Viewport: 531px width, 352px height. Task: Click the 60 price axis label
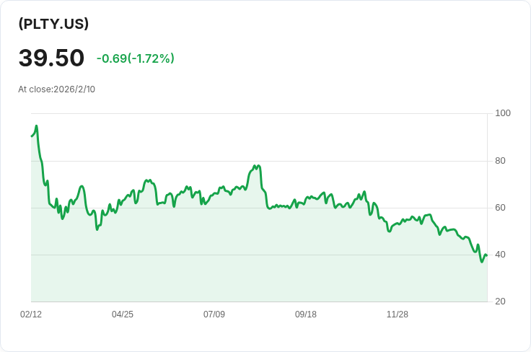501,208
